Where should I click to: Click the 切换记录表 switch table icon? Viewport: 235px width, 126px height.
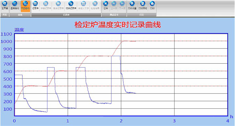coord(70,5)
